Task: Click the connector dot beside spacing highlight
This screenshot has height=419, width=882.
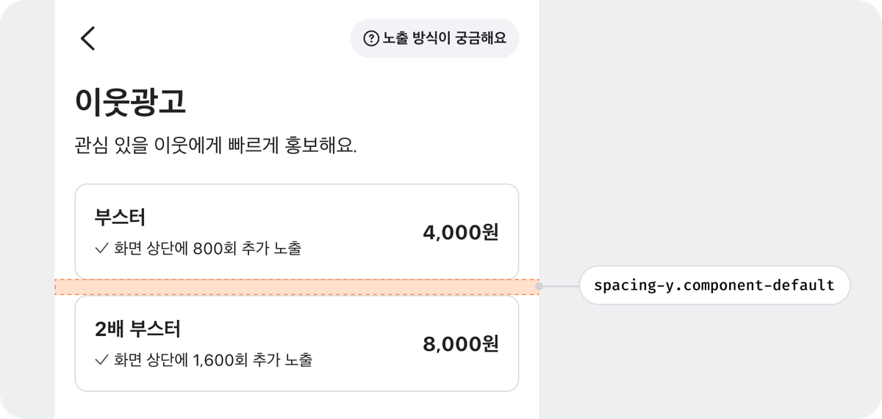Action: pyautogui.click(x=539, y=287)
